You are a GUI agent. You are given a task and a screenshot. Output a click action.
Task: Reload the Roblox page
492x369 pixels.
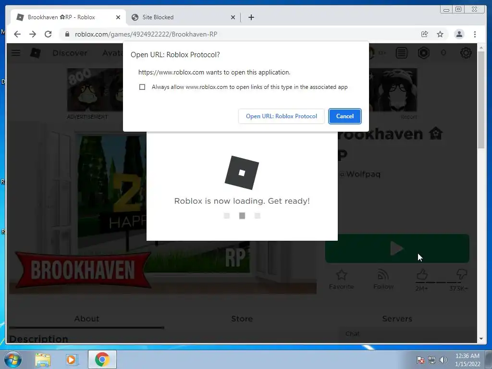(48, 34)
